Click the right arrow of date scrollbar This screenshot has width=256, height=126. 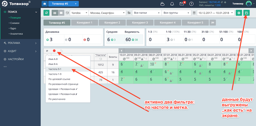(251, 50)
